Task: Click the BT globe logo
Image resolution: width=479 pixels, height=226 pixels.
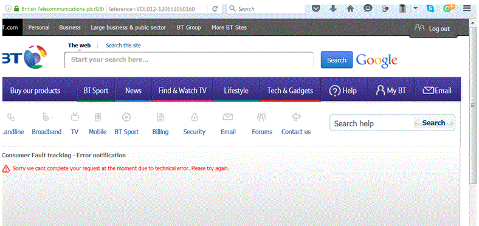Action: 35,57
